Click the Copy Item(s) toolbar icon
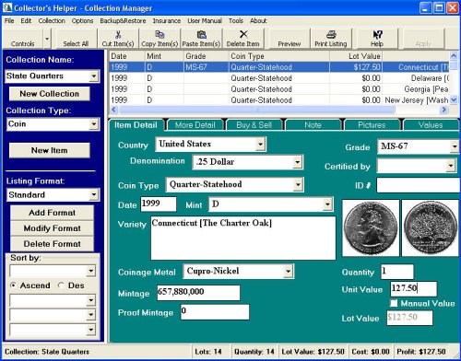This screenshot has height=361, width=461. pos(160,34)
